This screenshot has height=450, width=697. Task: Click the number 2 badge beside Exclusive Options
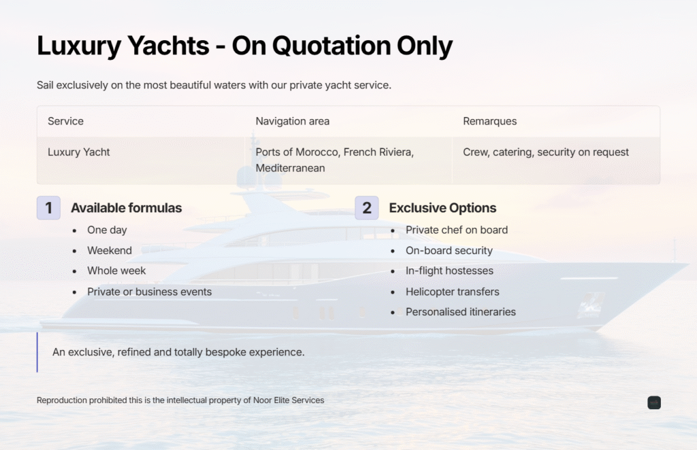click(x=367, y=208)
